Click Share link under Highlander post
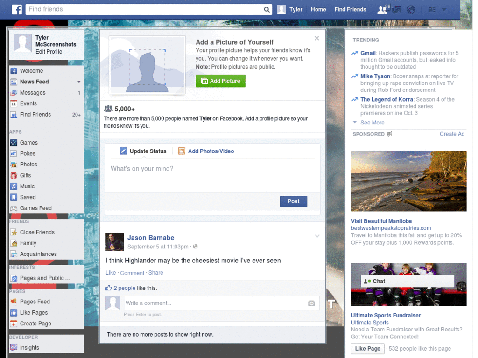 [x=156, y=273]
